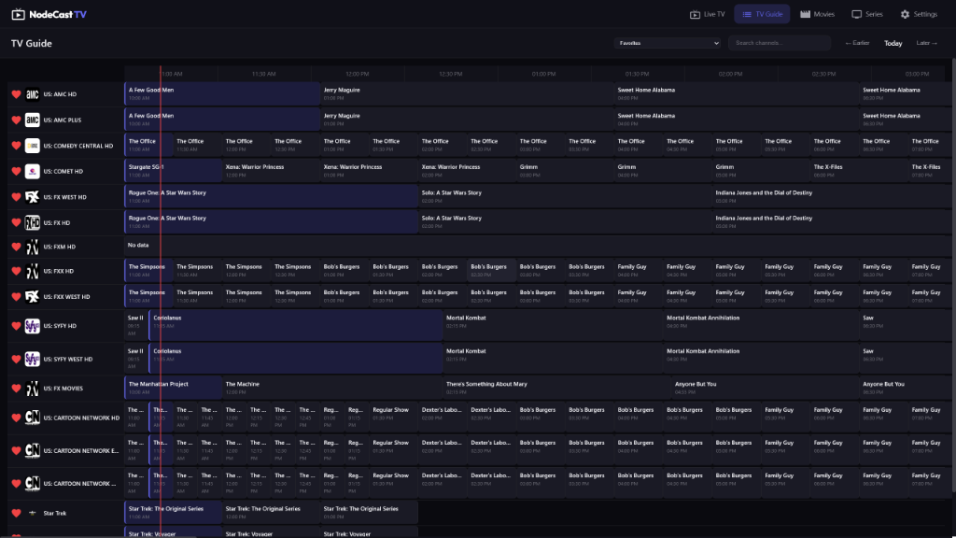Open the Movies tab
The height and width of the screenshot is (538, 956).
point(817,14)
